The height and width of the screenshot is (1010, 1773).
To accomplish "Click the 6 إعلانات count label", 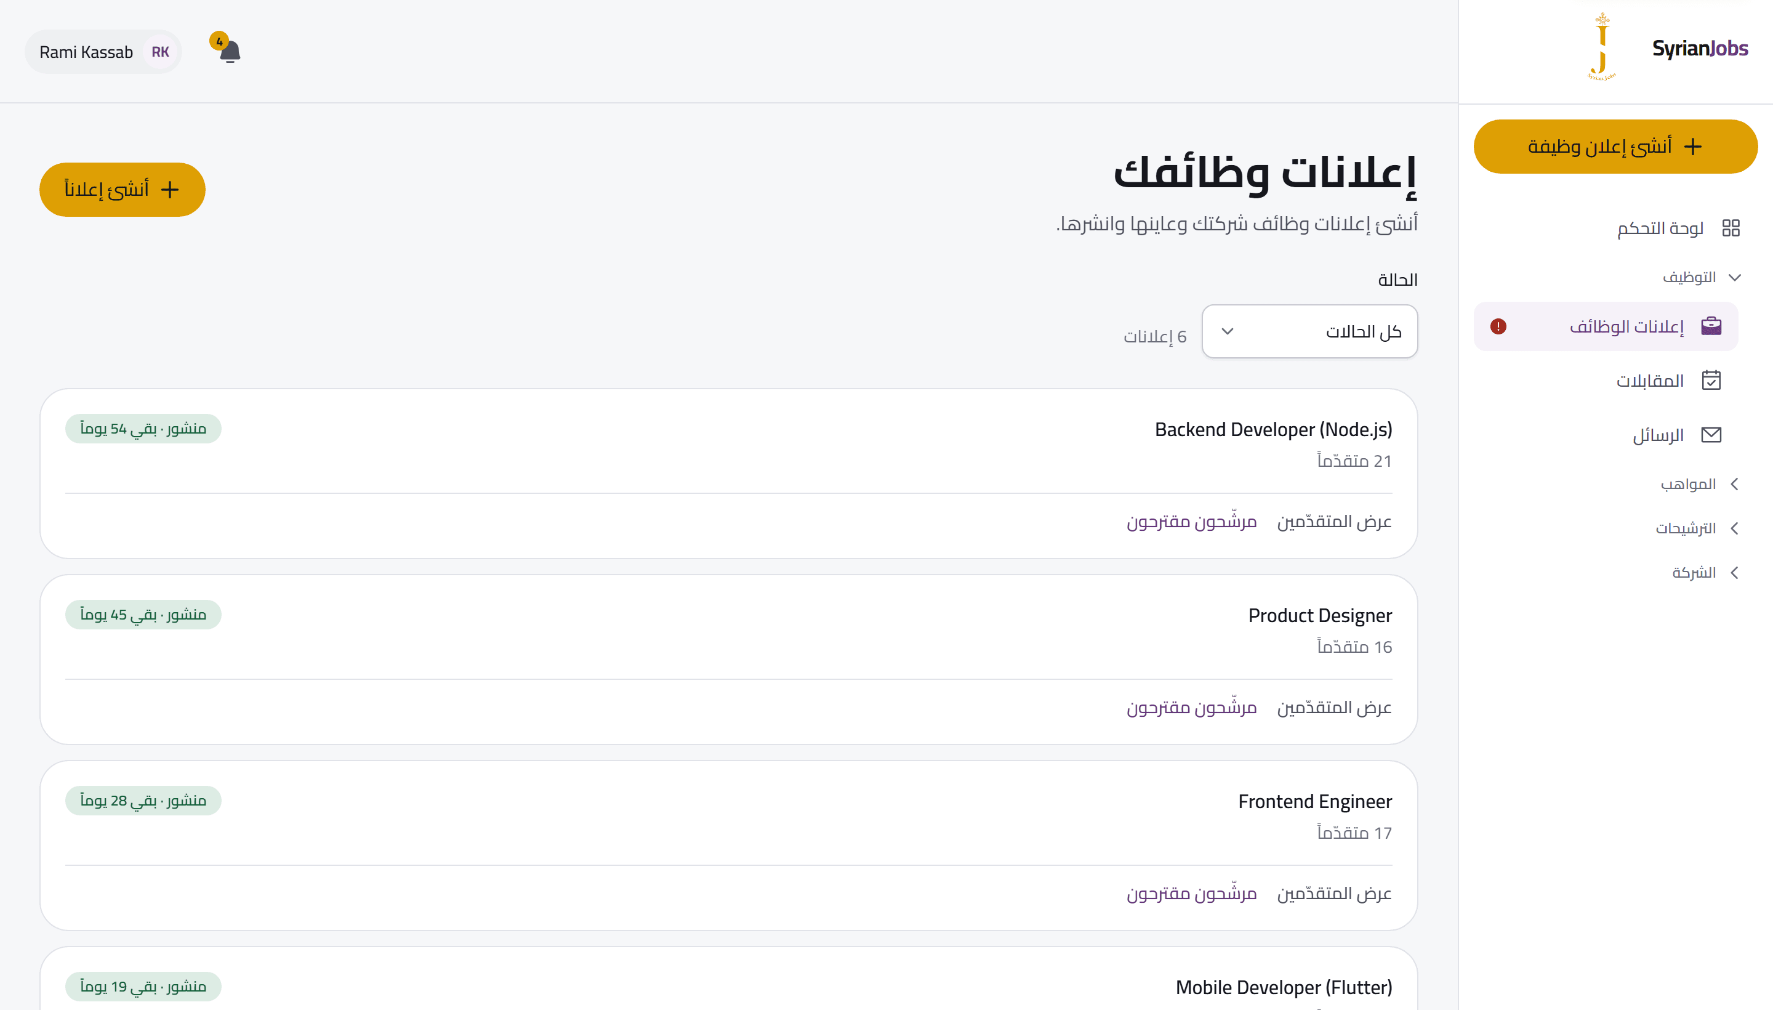I will click(1155, 336).
